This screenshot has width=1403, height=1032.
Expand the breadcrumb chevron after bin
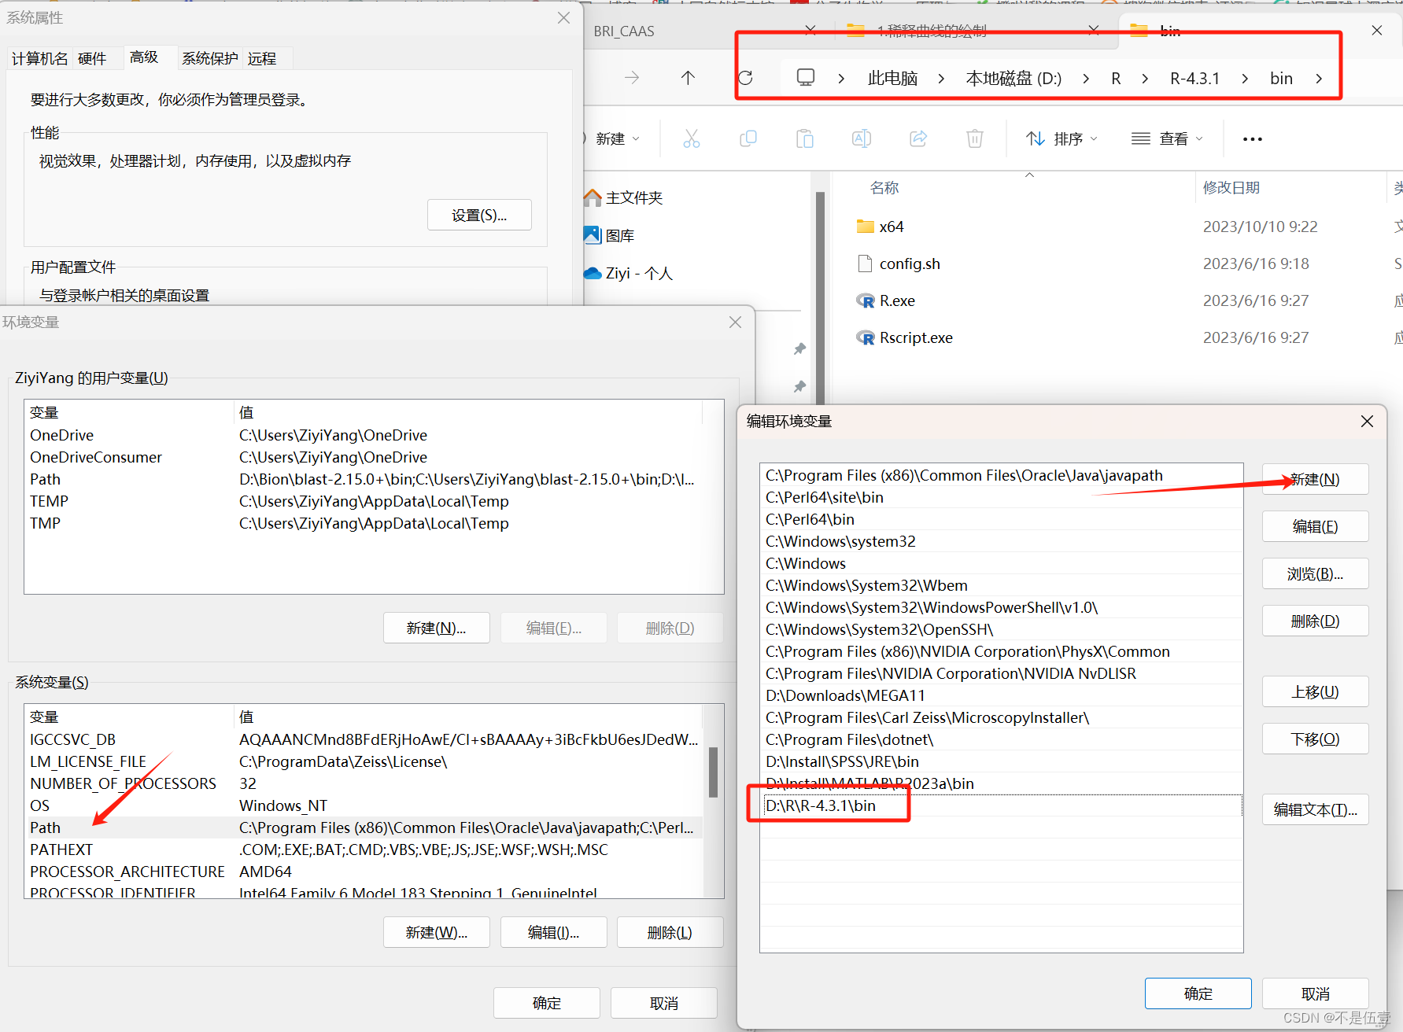tap(1319, 78)
